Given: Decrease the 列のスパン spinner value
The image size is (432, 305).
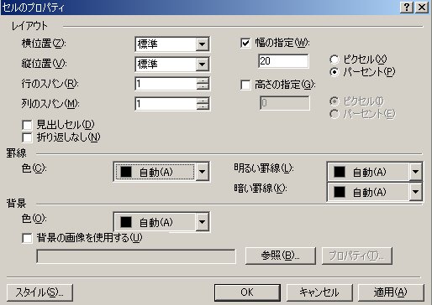Looking at the screenshot, I should click(203, 106).
